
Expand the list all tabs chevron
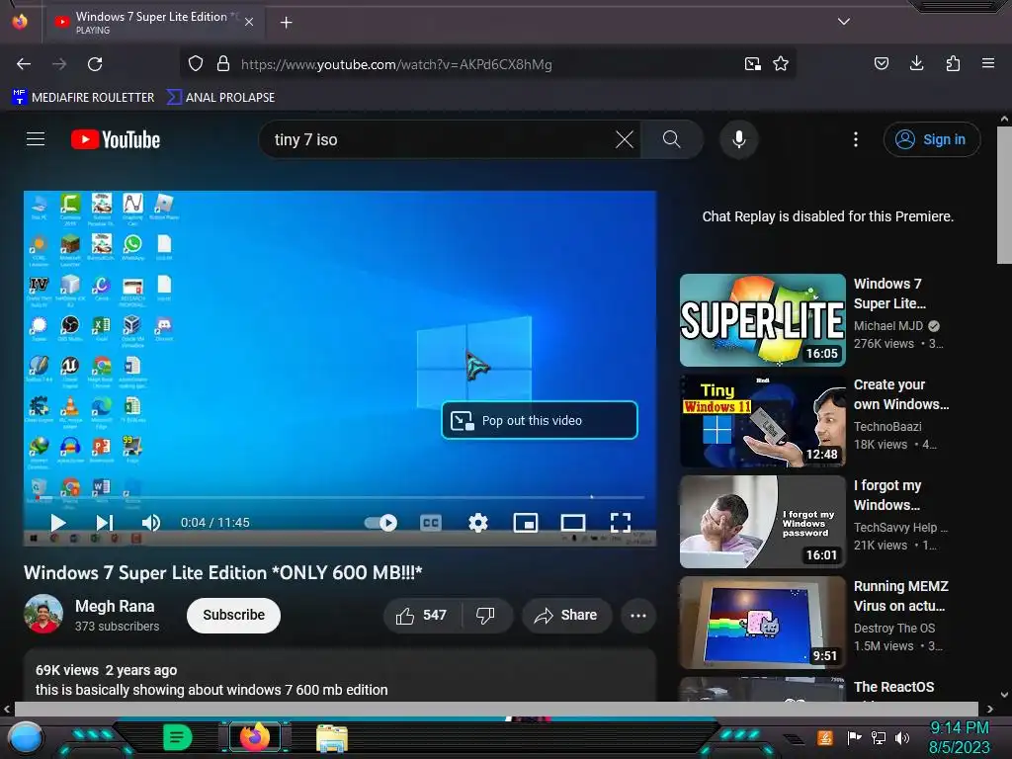[x=844, y=22]
